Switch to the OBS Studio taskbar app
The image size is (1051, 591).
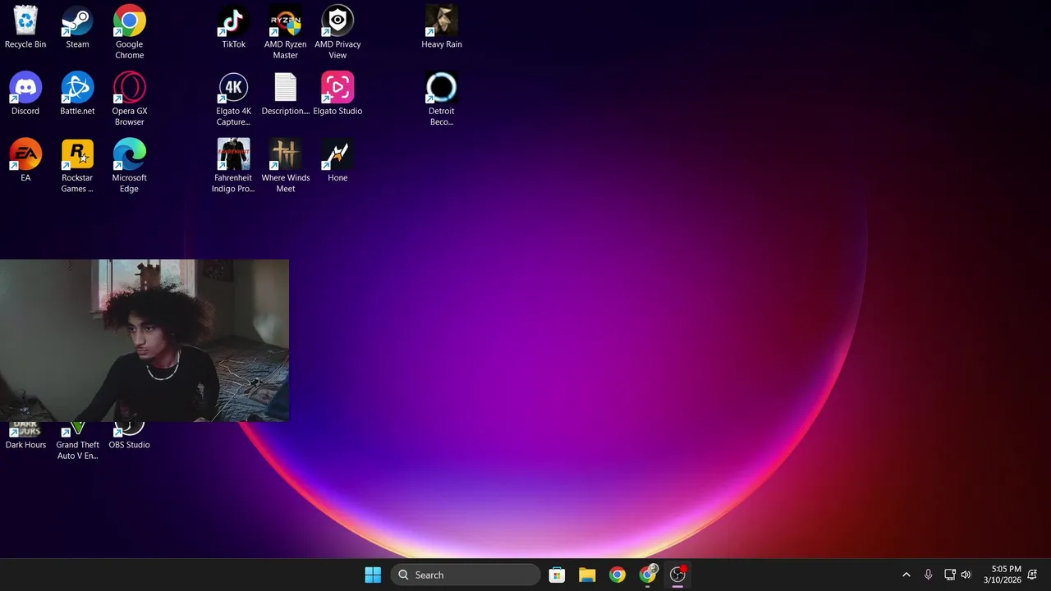tap(678, 575)
